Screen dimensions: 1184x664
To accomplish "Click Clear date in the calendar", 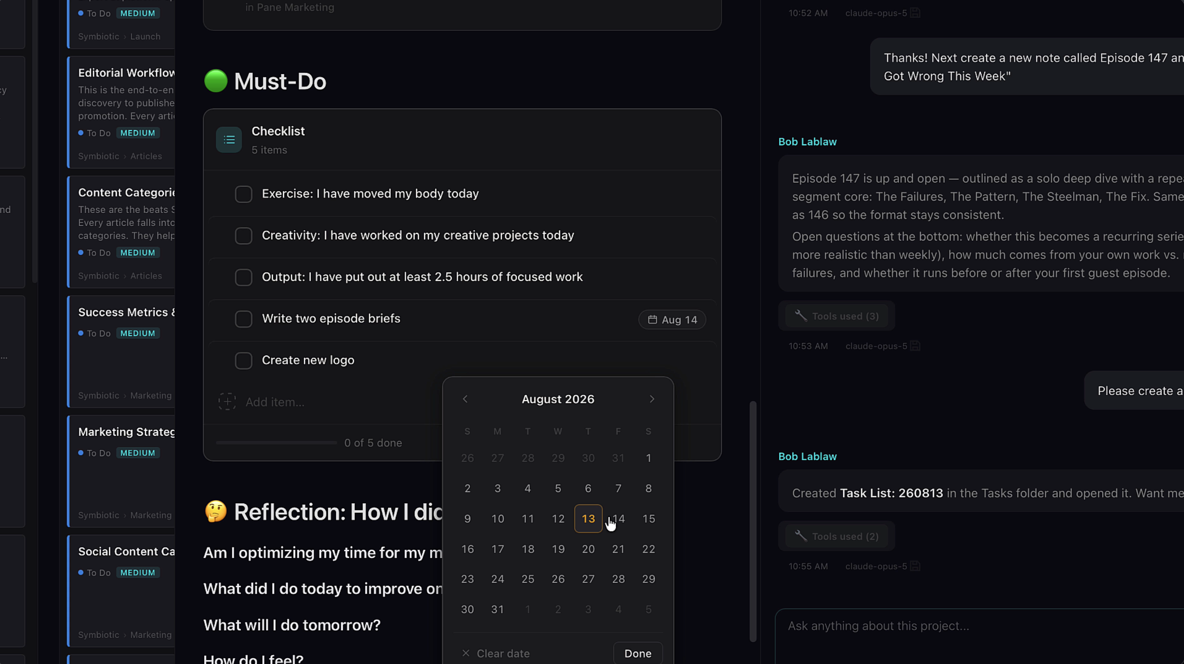I will coord(495,653).
